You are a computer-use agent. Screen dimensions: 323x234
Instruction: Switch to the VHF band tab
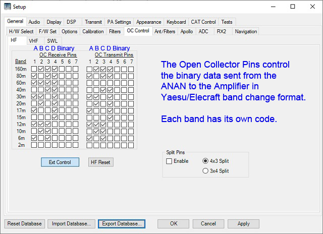tap(33, 41)
